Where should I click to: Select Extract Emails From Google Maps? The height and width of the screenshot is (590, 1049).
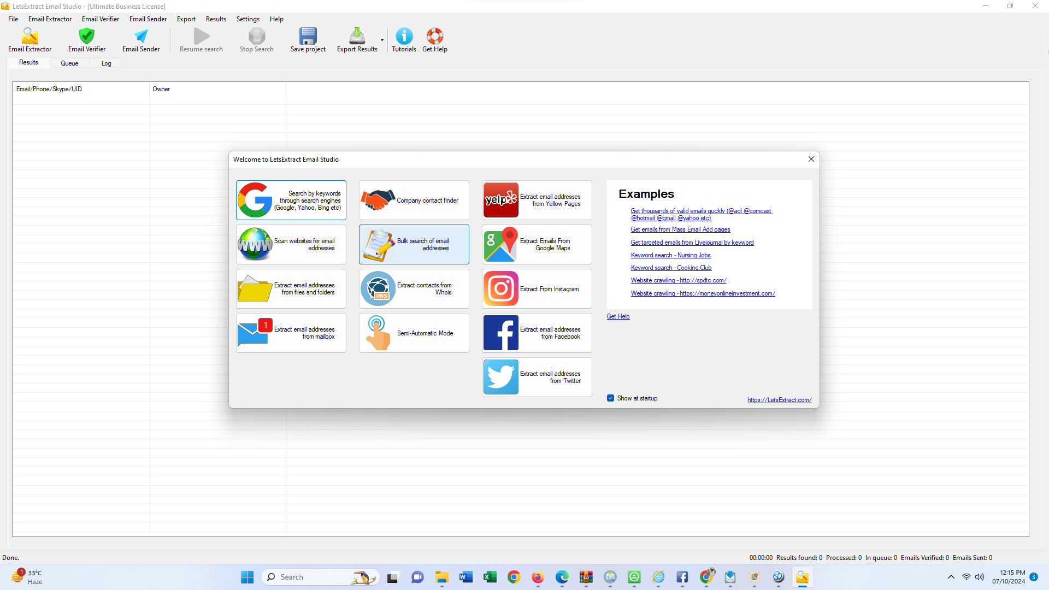537,244
